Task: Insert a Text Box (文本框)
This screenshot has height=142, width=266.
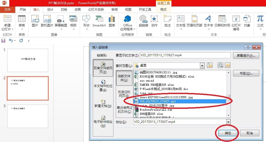Action: [x=181, y=22]
